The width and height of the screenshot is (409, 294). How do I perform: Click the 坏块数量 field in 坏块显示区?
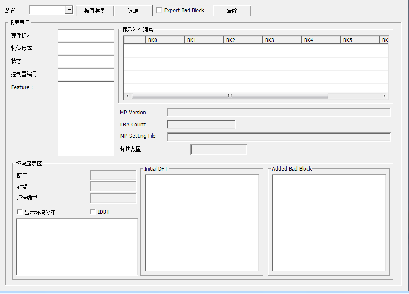[x=113, y=198]
